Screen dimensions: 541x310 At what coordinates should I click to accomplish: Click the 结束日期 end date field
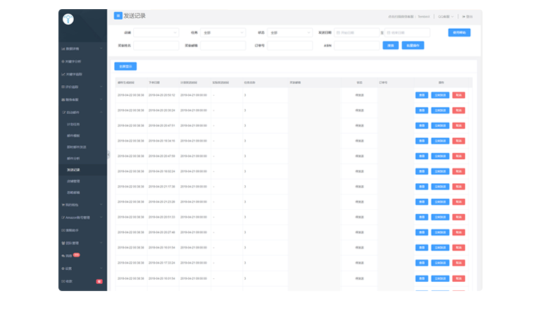407,32
